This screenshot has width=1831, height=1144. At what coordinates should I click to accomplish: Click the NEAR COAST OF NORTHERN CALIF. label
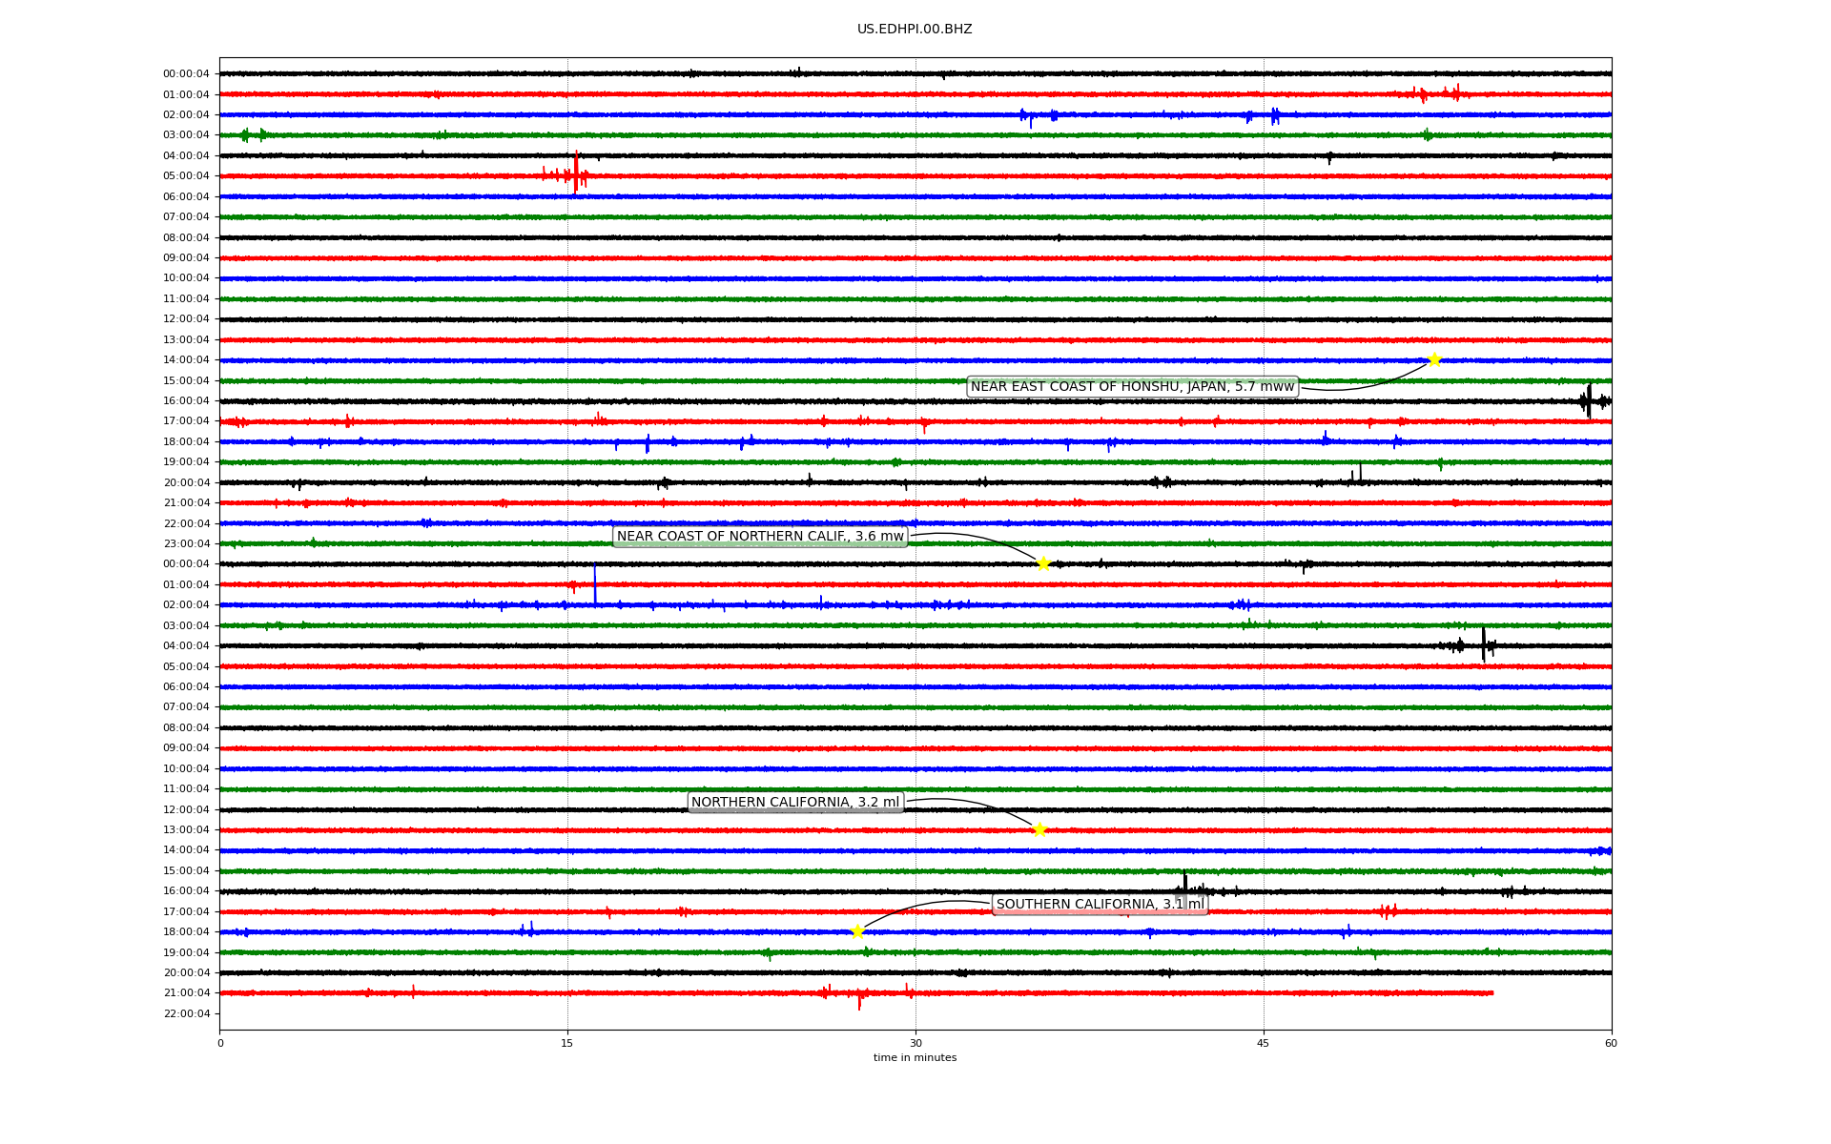point(759,537)
